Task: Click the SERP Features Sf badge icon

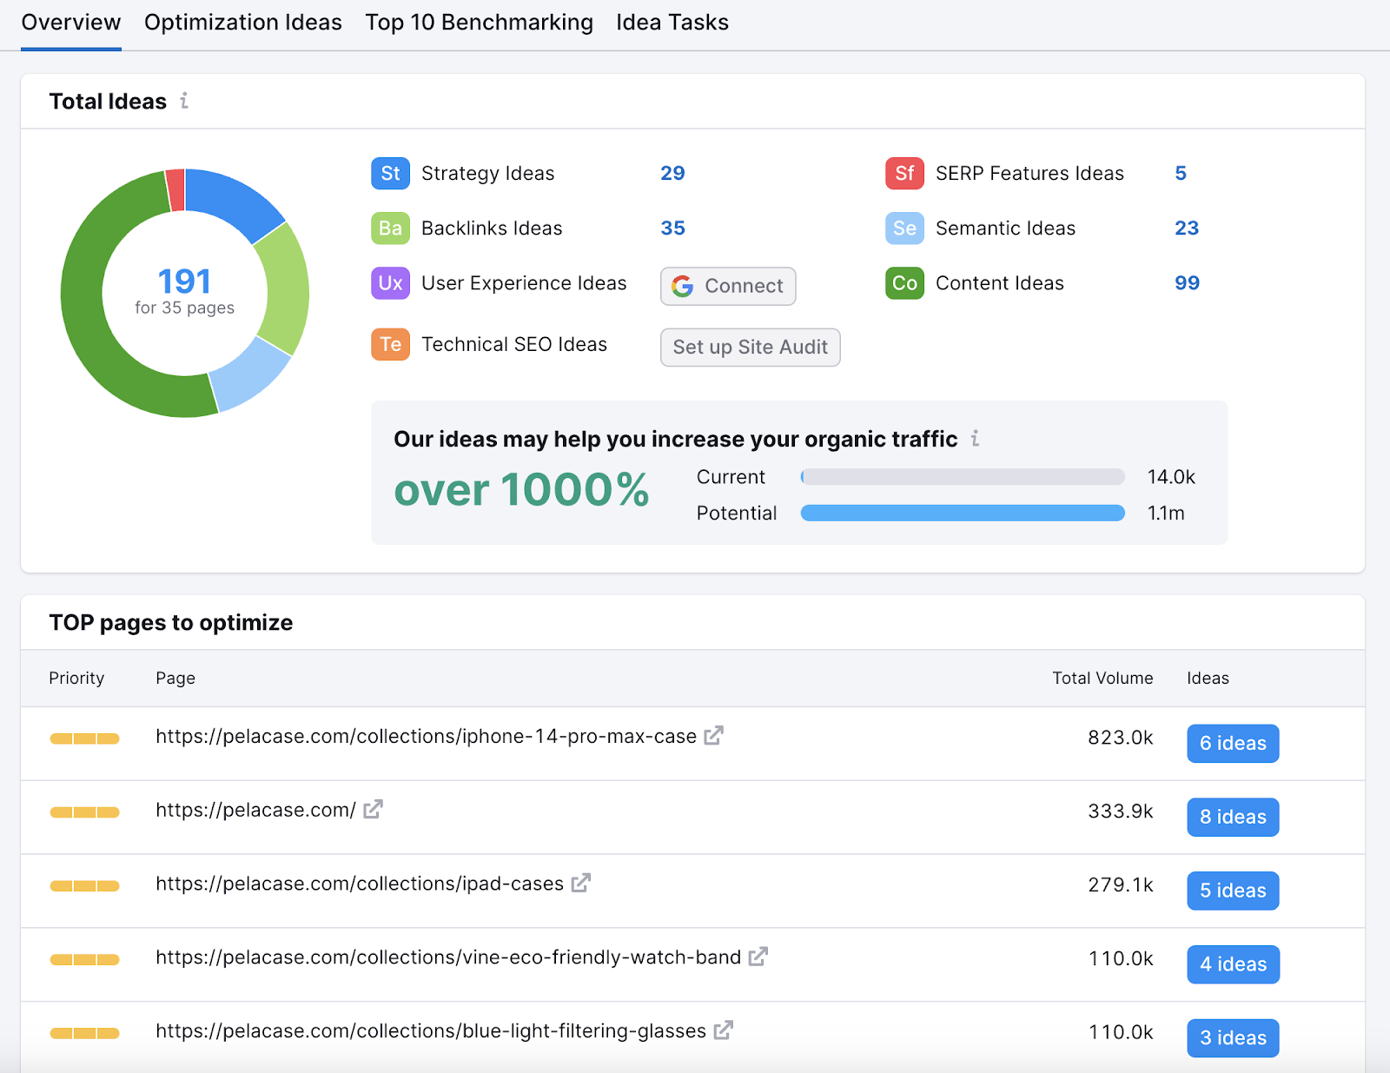Action: coord(903,174)
